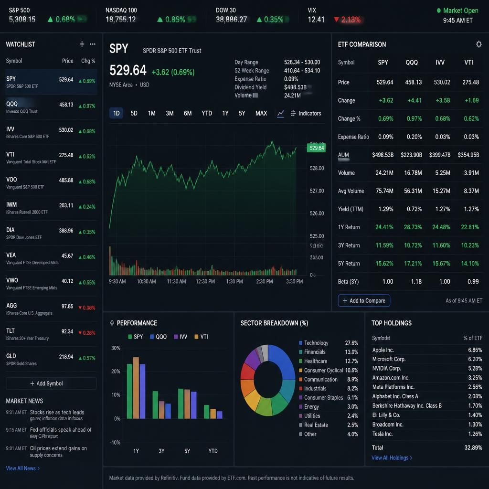The width and height of the screenshot is (489, 489).
Task: Open the TLT watchlist row
Action: (x=51, y=334)
